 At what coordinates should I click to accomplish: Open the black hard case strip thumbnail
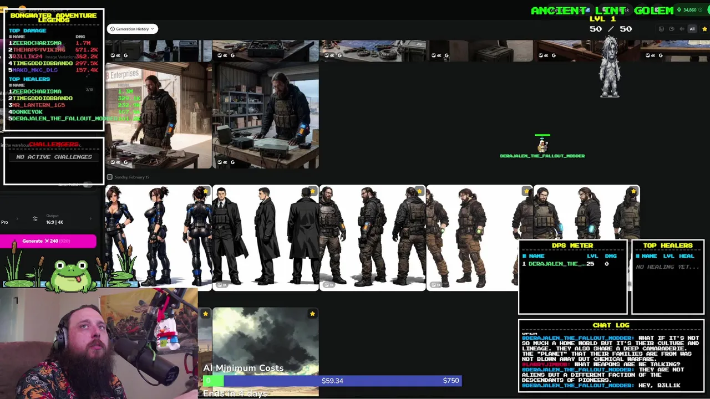(479, 50)
